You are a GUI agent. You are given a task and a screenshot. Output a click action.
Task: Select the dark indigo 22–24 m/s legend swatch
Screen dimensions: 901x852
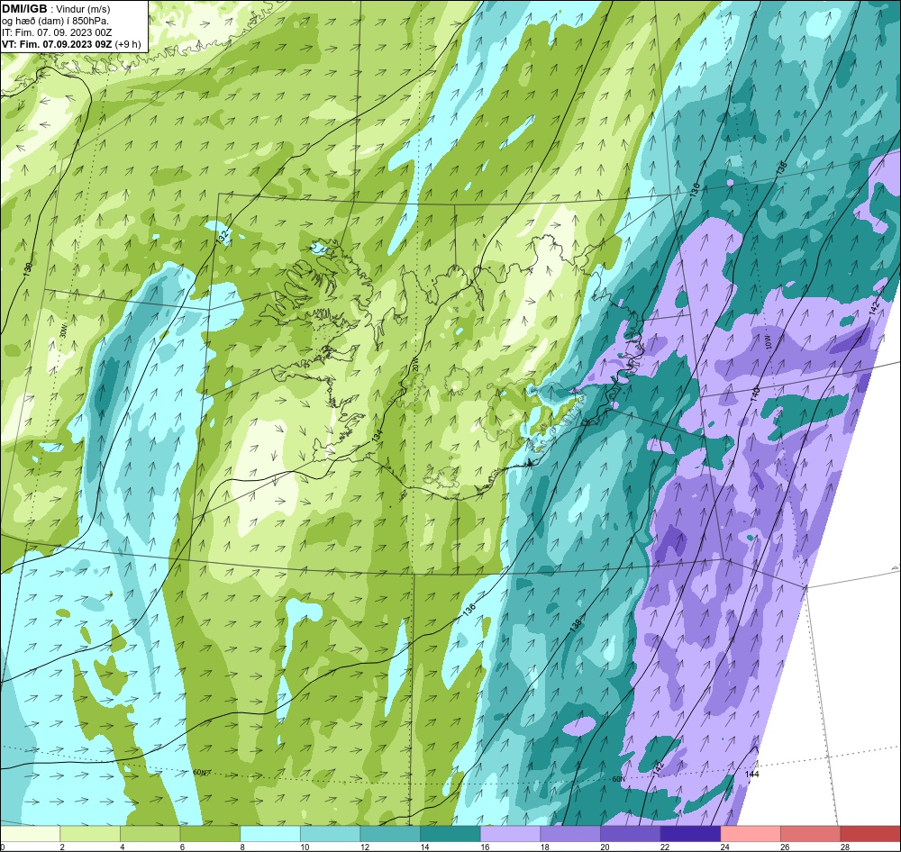pyautogui.click(x=691, y=834)
